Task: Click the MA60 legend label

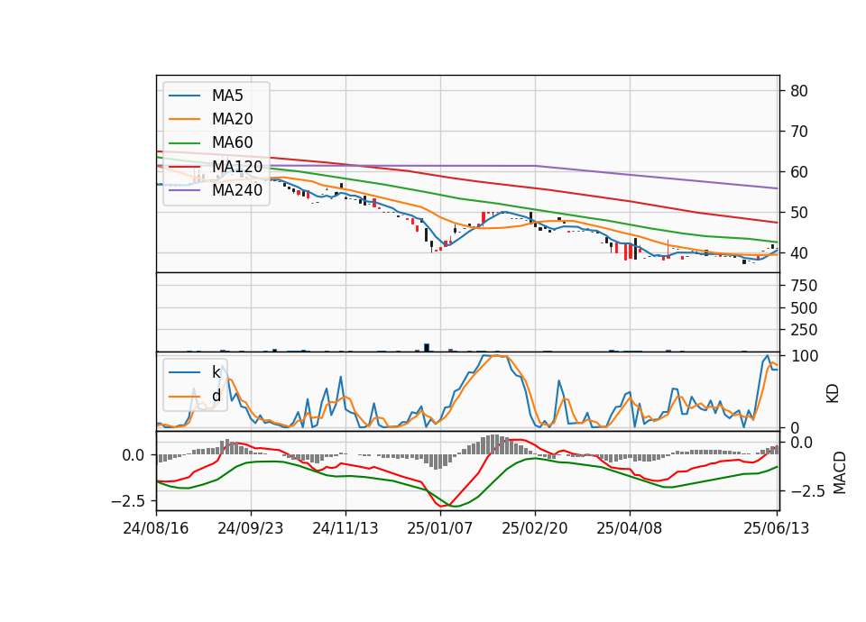Action: pyautogui.click(x=232, y=142)
